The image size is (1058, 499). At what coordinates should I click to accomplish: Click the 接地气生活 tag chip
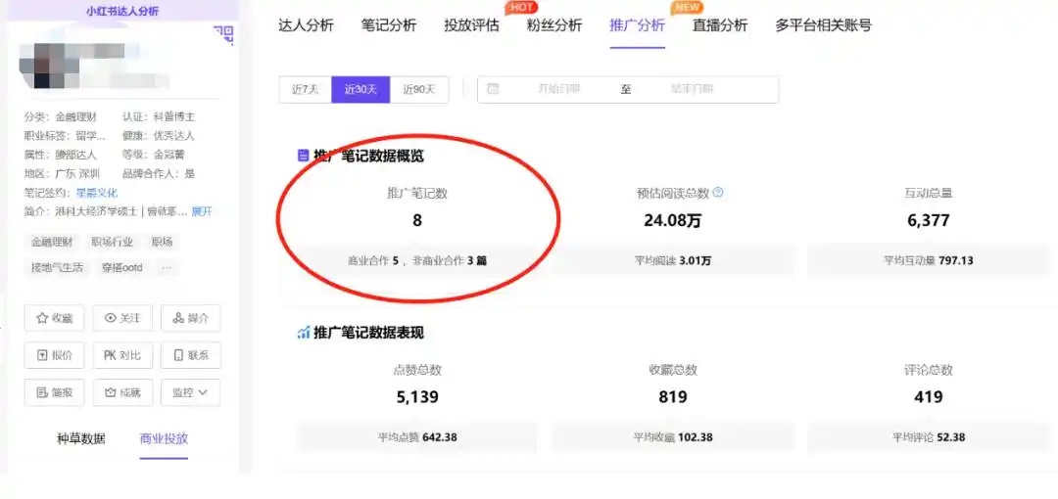58,268
